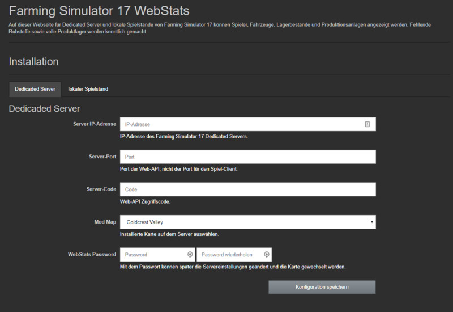This screenshot has height=312, width=453.
Task: Select the Server-Code input box
Action: 247,189
